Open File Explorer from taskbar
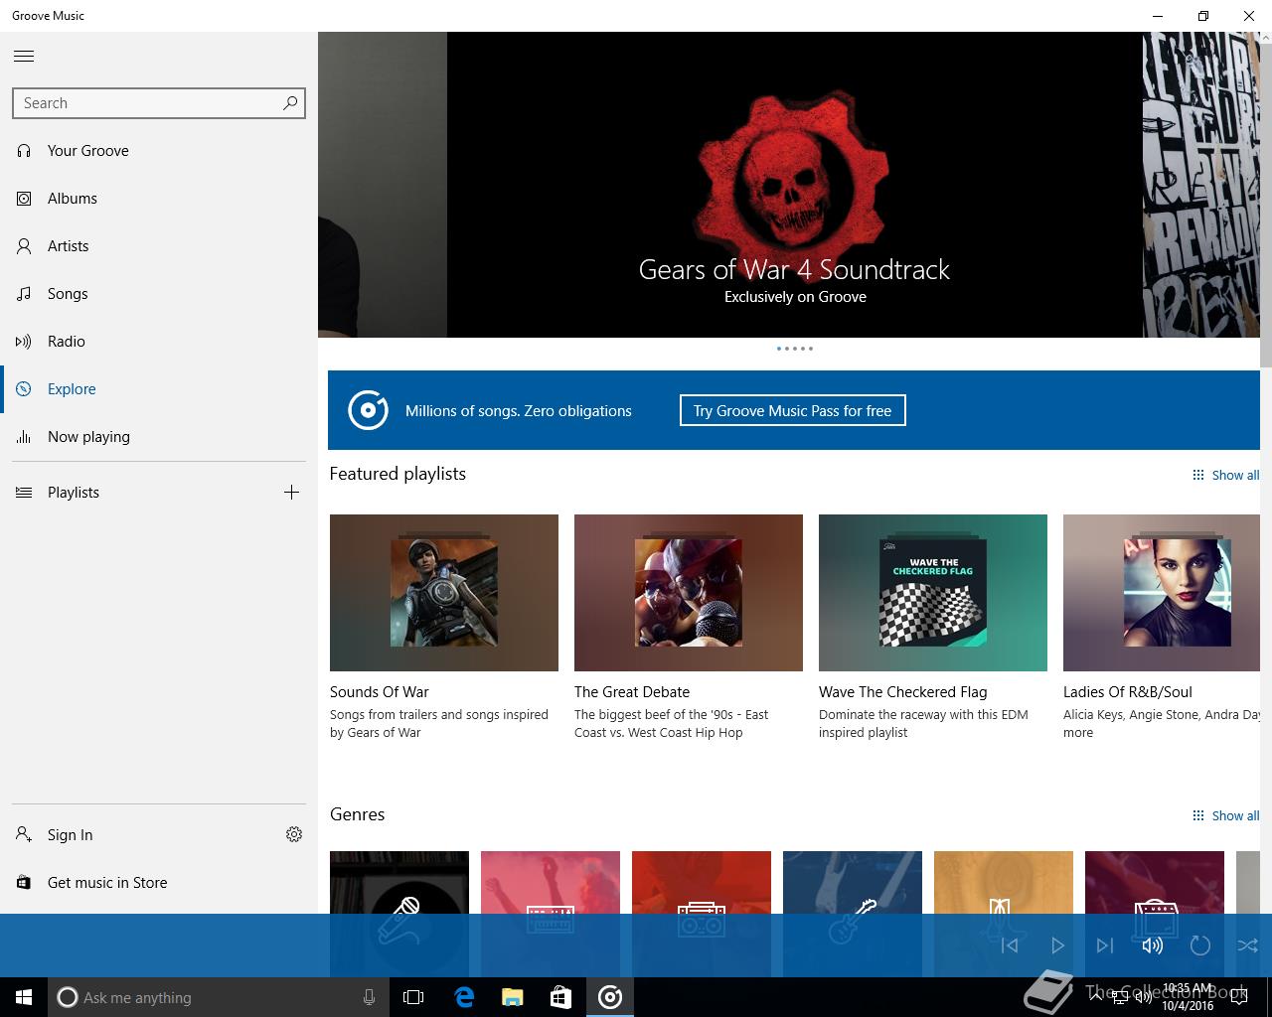Viewport: 1272px width, 1017px height. (x=512, y=997)
